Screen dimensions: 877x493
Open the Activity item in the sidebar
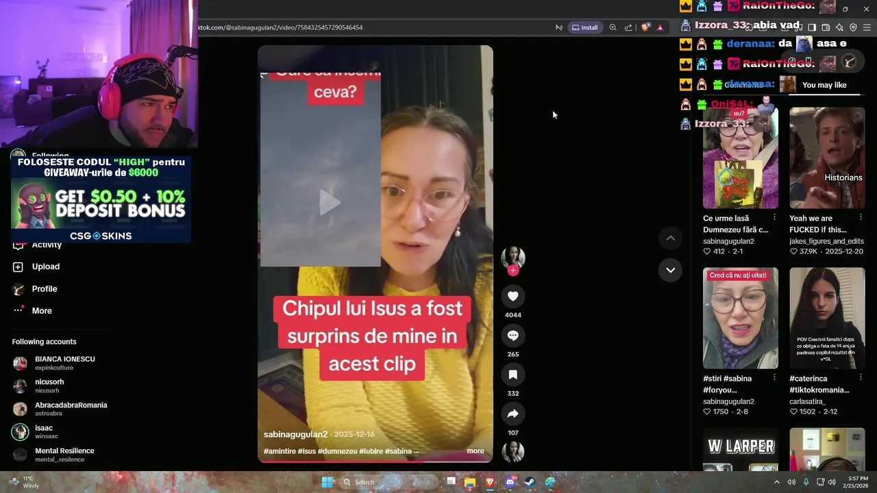[47, 245]
